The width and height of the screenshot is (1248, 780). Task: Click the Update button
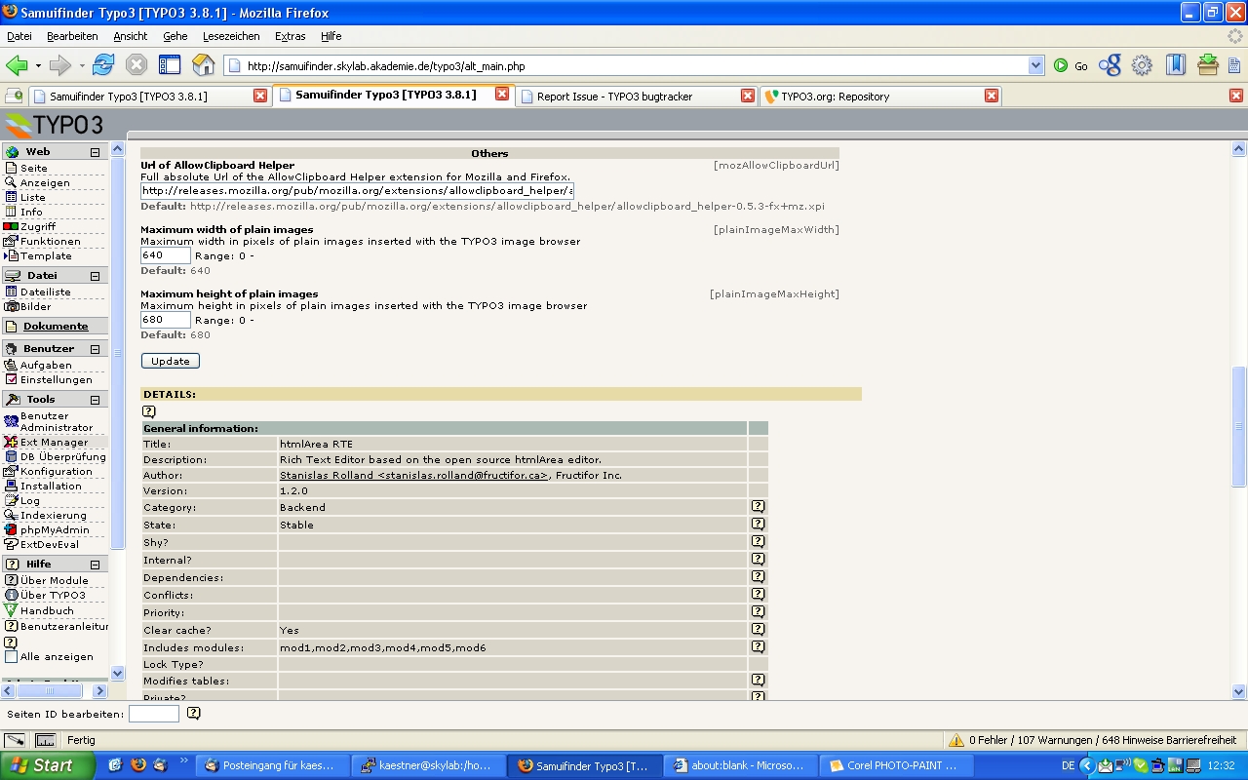(171, 361)
